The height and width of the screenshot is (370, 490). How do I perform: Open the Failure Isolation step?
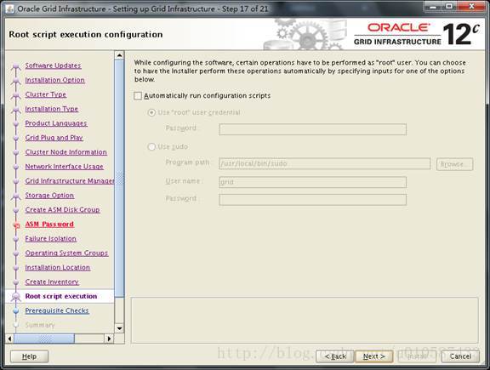point(51,239)
